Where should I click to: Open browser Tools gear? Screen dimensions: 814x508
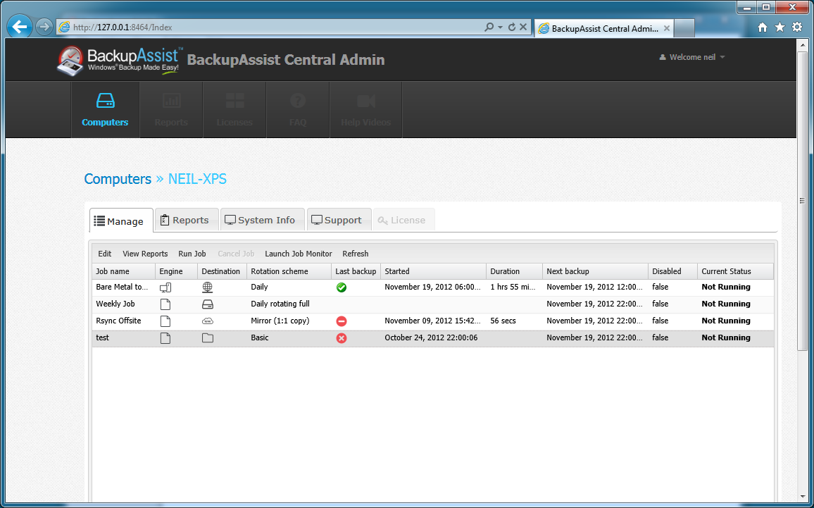click(x=797, y=27)
